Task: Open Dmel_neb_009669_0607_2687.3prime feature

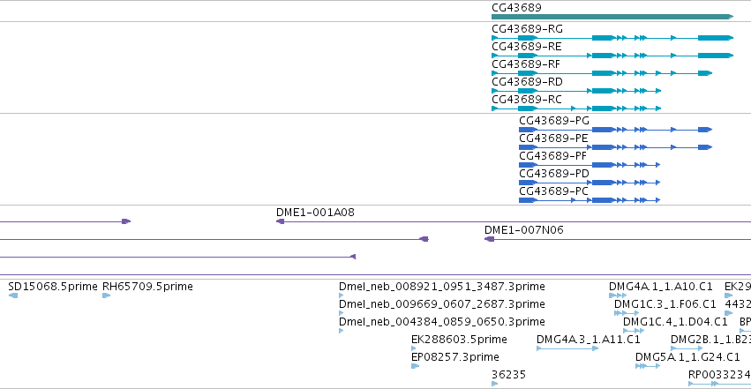Action: click(341, 313)
